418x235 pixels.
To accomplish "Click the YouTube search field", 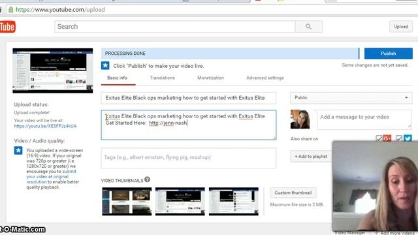I will pos(175,27).
